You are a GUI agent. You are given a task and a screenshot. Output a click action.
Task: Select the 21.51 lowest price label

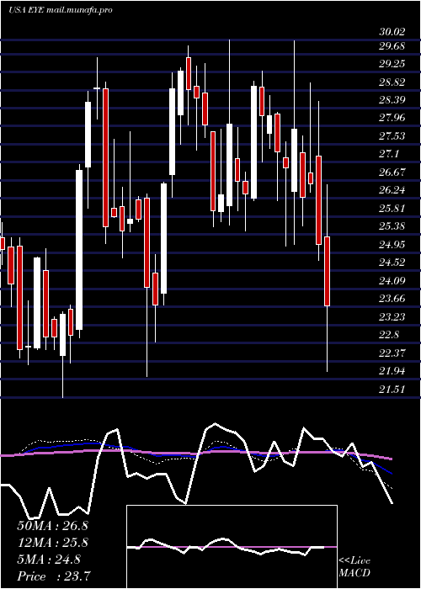pos(392,389)
